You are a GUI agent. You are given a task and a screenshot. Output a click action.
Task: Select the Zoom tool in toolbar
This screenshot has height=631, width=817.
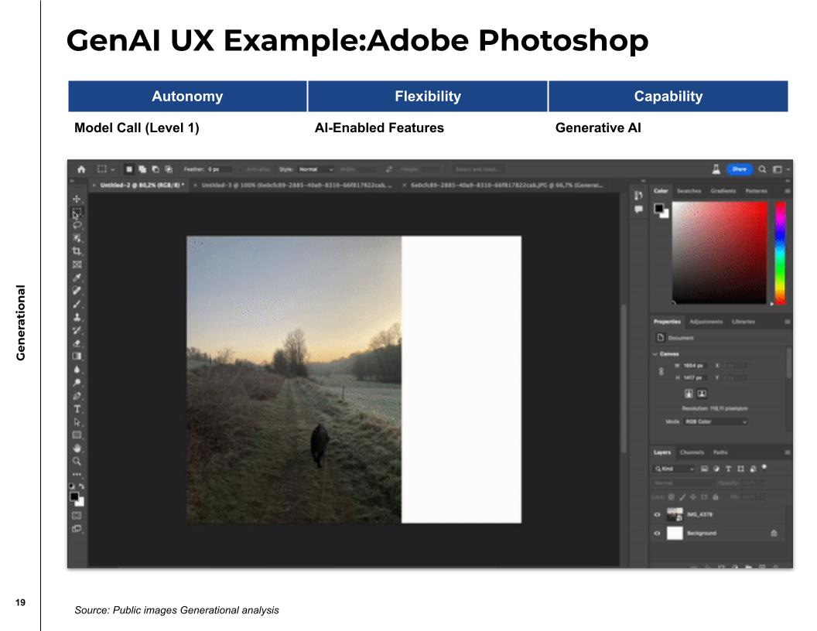coord(77,461)
